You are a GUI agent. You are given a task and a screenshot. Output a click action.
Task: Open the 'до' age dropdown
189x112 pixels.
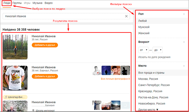click(158, 50)
